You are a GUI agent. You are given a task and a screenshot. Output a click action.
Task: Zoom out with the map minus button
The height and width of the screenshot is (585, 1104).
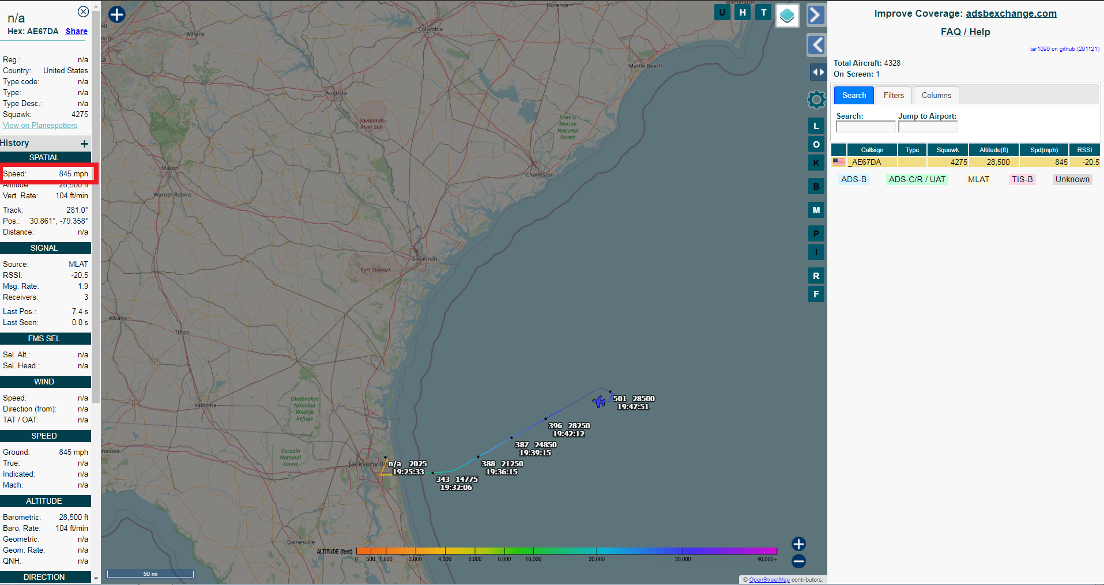798,561
